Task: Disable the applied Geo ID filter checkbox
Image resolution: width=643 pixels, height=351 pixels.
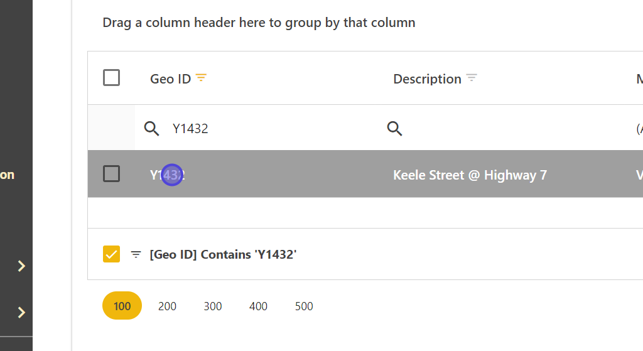Action: coord(111,254)
